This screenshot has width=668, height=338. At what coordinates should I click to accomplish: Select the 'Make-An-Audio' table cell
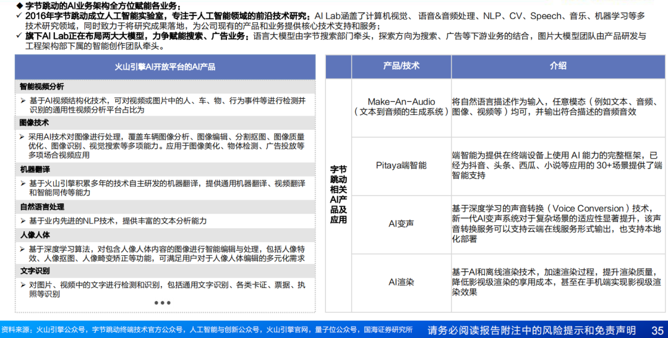(x=401, y=107)
